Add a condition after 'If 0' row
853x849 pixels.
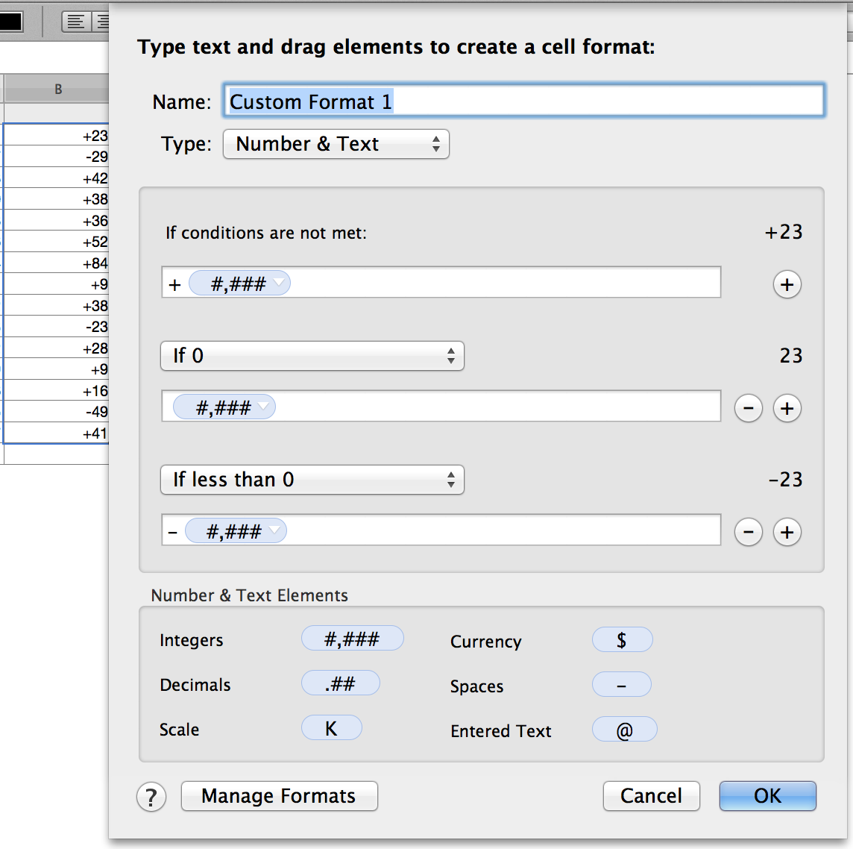787,409
